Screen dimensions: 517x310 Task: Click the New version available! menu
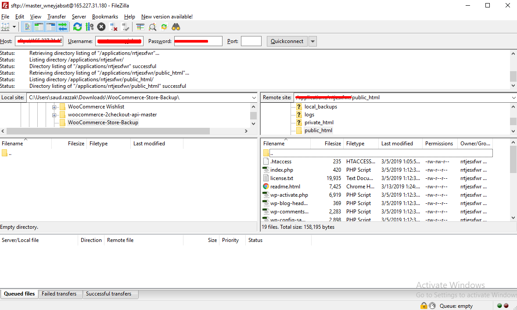(x=167, y=17)
